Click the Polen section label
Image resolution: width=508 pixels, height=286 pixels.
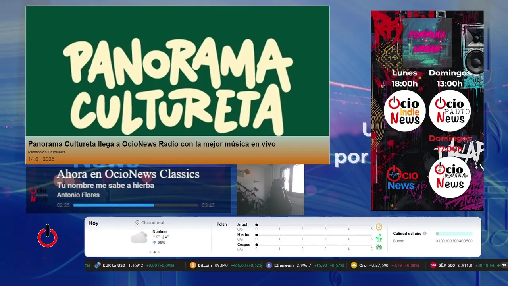[222, 224]
